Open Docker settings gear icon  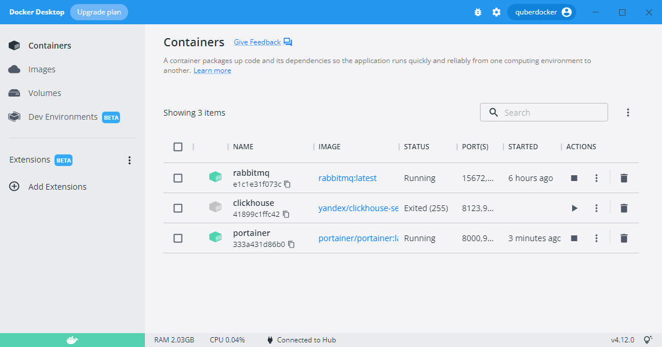click(x=496, y=12)
